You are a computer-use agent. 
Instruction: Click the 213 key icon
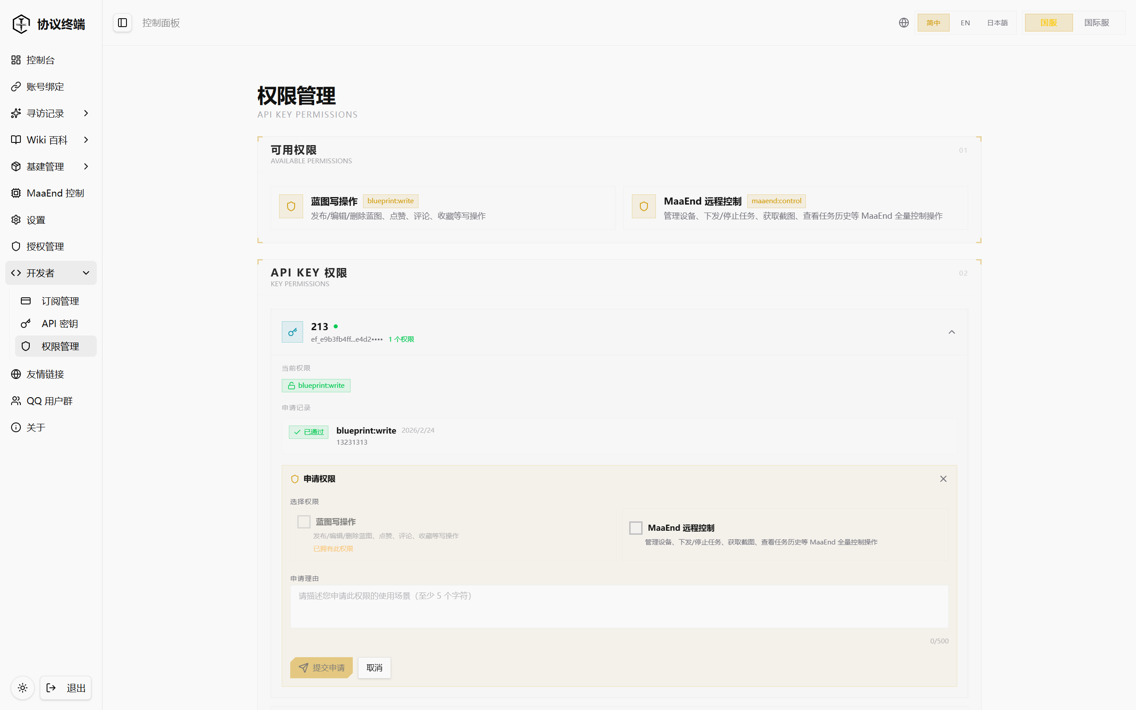click(292, 332)
